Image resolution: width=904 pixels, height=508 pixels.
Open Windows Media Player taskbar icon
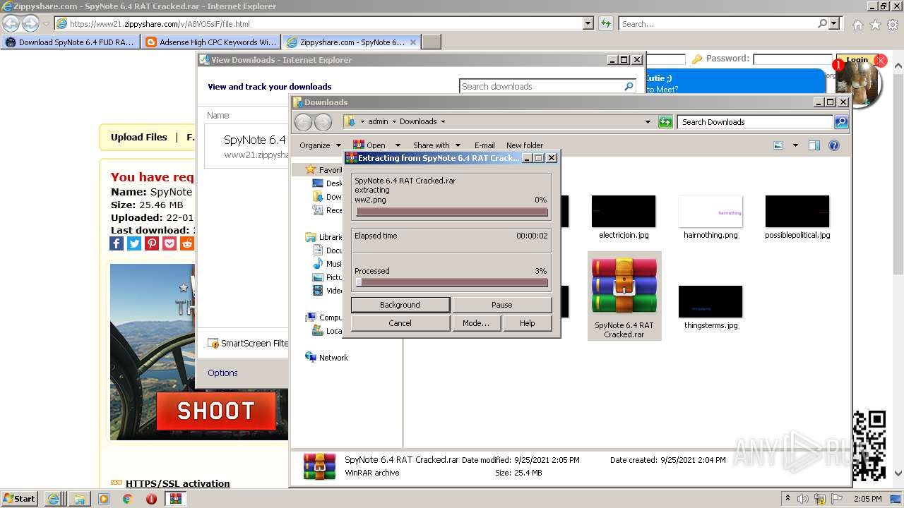point(104,499)
